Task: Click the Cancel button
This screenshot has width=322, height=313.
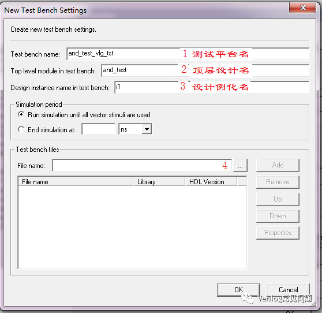Action: coord(288,290)
